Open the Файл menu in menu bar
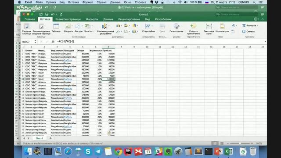This screenshot has width=281, height=158. [x=39, y=2]
